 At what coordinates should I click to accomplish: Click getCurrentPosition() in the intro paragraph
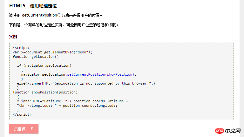(x=41, y=15)
